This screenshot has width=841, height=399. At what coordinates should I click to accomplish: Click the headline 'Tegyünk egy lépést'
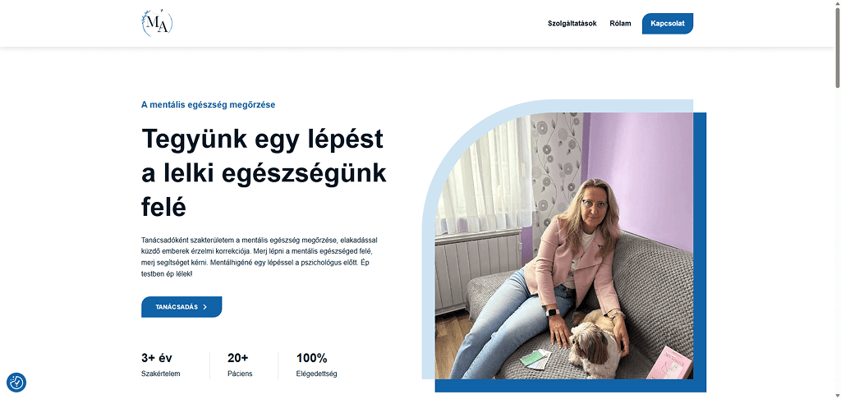pos(262,140)
